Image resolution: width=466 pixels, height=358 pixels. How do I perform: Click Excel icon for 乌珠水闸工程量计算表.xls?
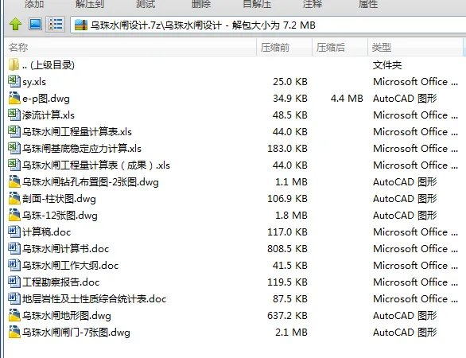14,131
